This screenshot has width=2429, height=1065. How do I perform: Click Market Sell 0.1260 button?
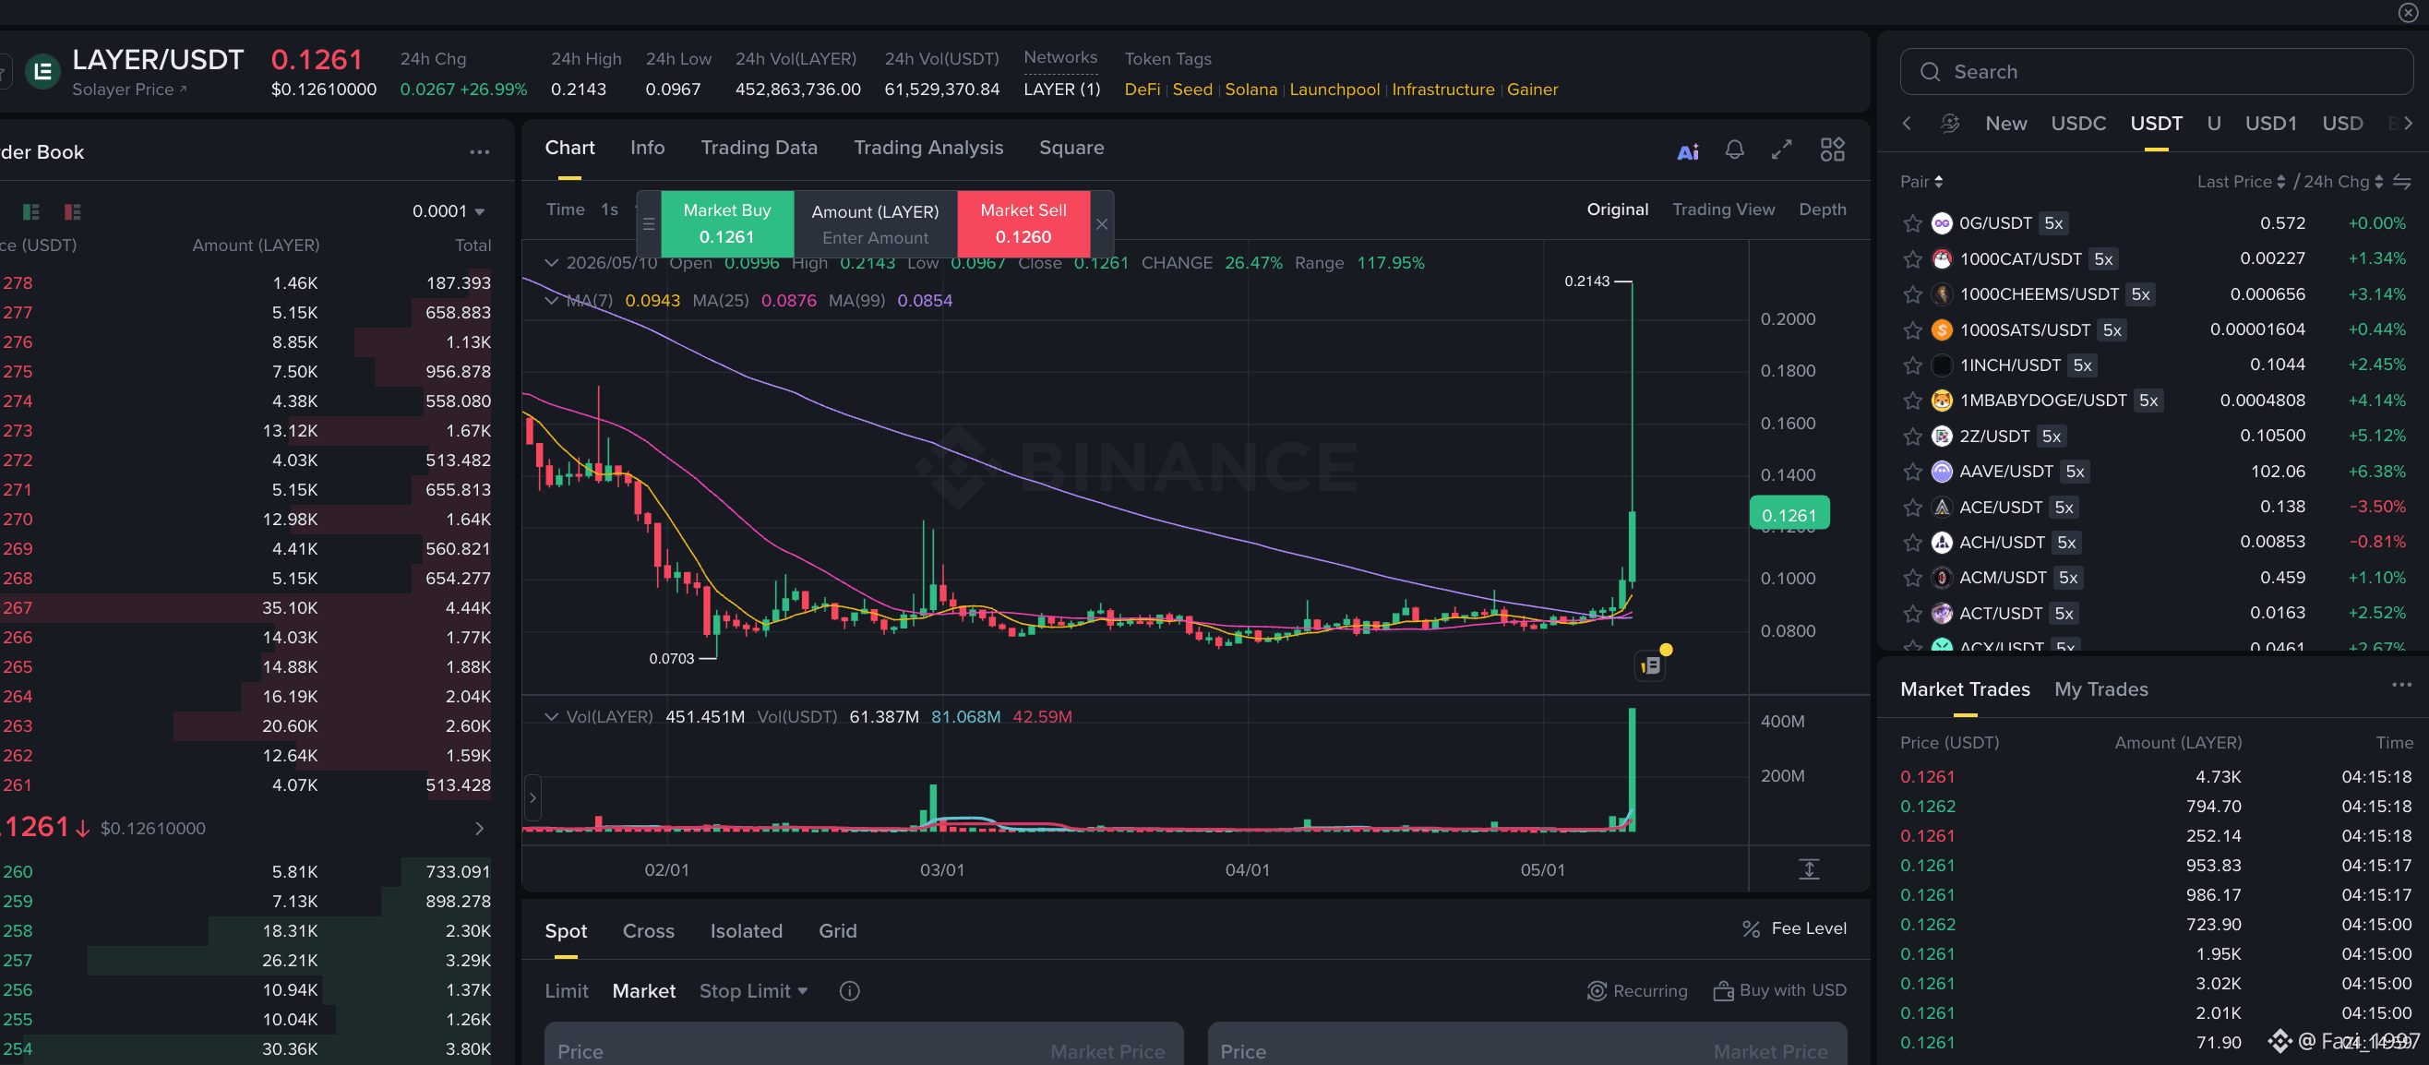1023,223
